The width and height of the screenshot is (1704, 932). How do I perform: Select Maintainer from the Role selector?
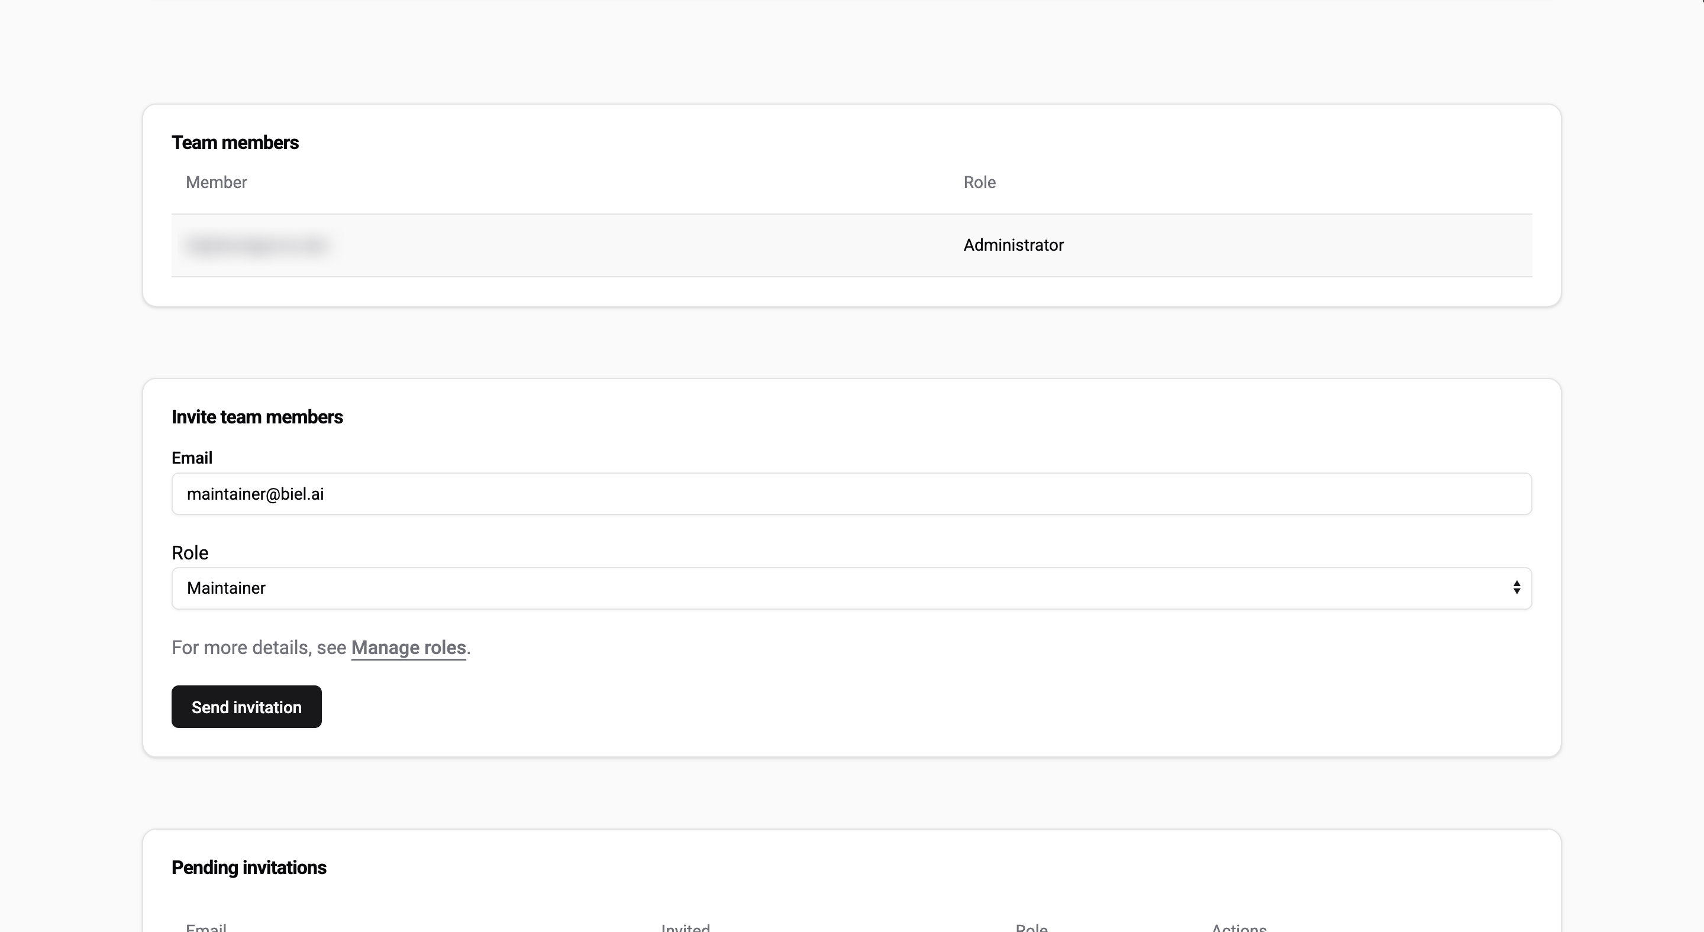(x=851, y=588)
